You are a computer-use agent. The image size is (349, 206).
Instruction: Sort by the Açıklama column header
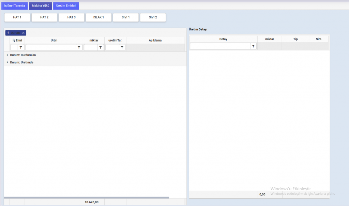[155, 40]
